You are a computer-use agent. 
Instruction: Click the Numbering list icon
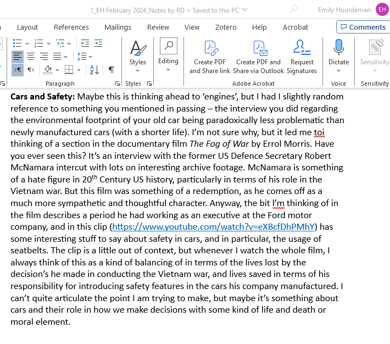click(x=38, y=43)
